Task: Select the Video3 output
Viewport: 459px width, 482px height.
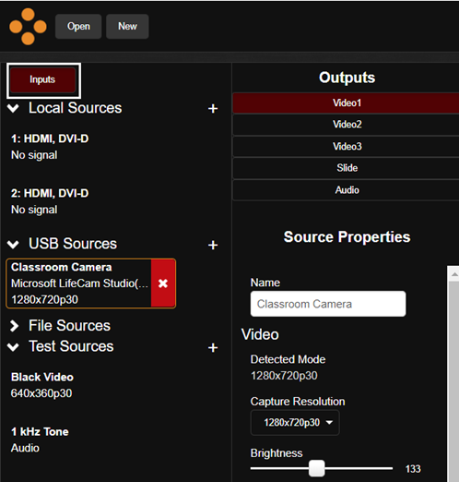Action: click(347, 147)
